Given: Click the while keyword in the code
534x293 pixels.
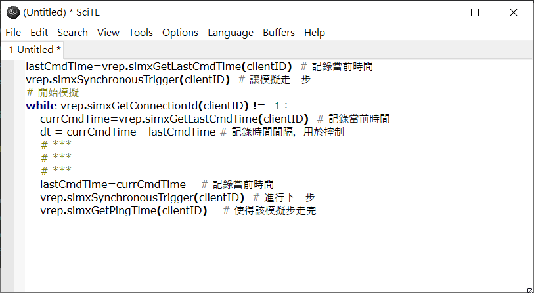Looking at the screenshot, I should click(x=41, y=106).
